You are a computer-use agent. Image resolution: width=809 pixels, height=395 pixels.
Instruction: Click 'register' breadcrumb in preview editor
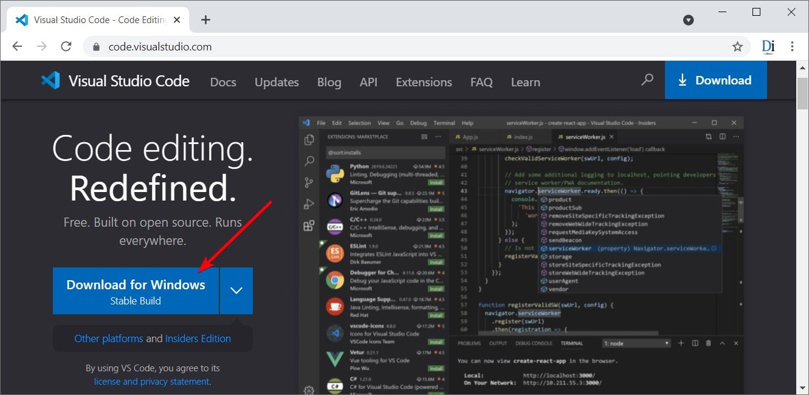coord(538,149)
